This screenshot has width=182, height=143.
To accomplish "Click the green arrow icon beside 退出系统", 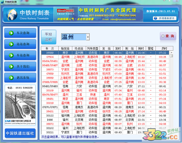I will 11,78.
